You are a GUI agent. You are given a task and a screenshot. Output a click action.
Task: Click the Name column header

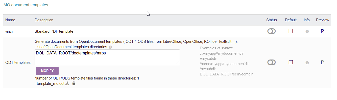point(10,20)
